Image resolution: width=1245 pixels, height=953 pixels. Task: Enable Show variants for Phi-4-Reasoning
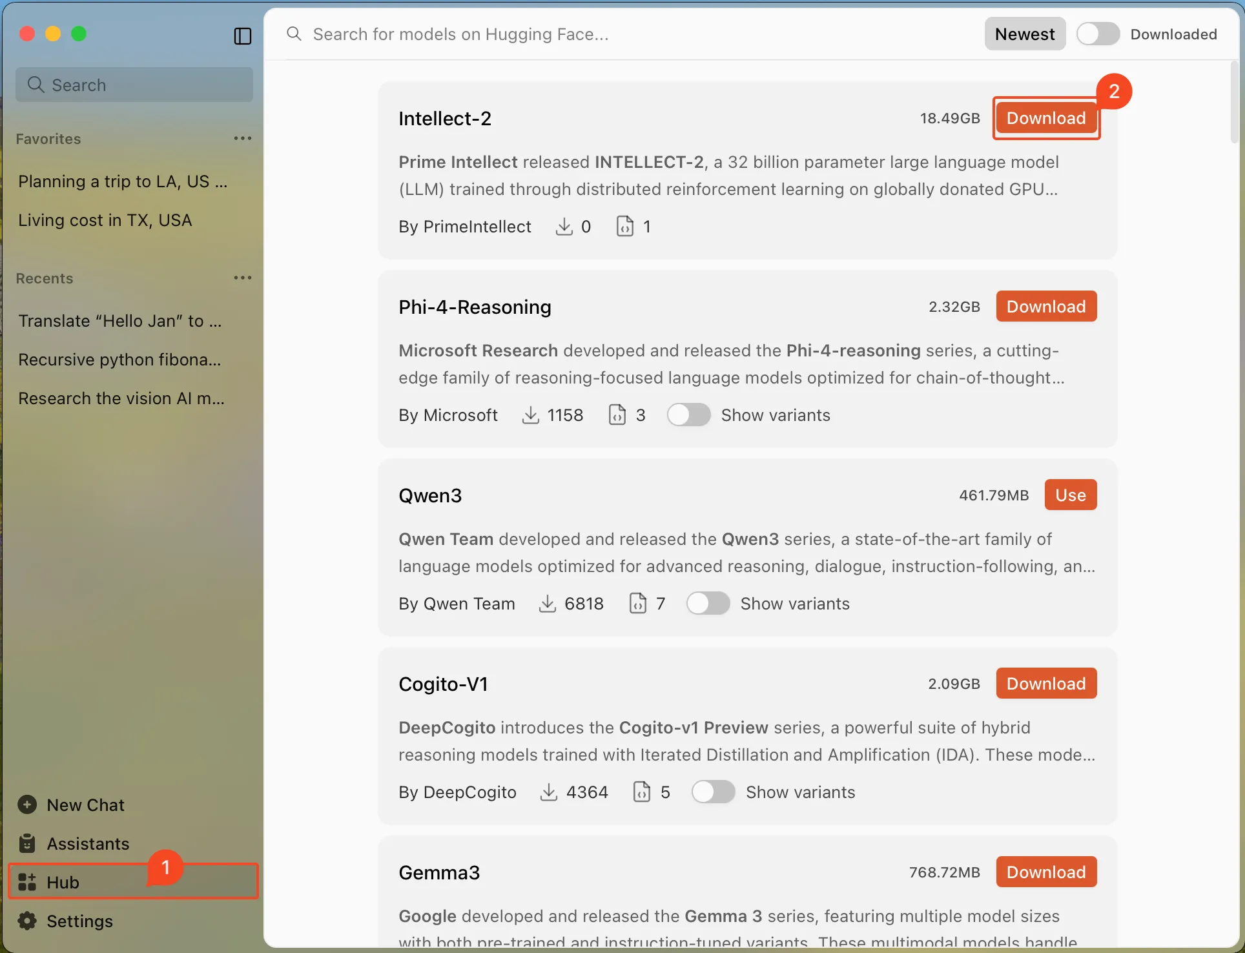(688, 415)
